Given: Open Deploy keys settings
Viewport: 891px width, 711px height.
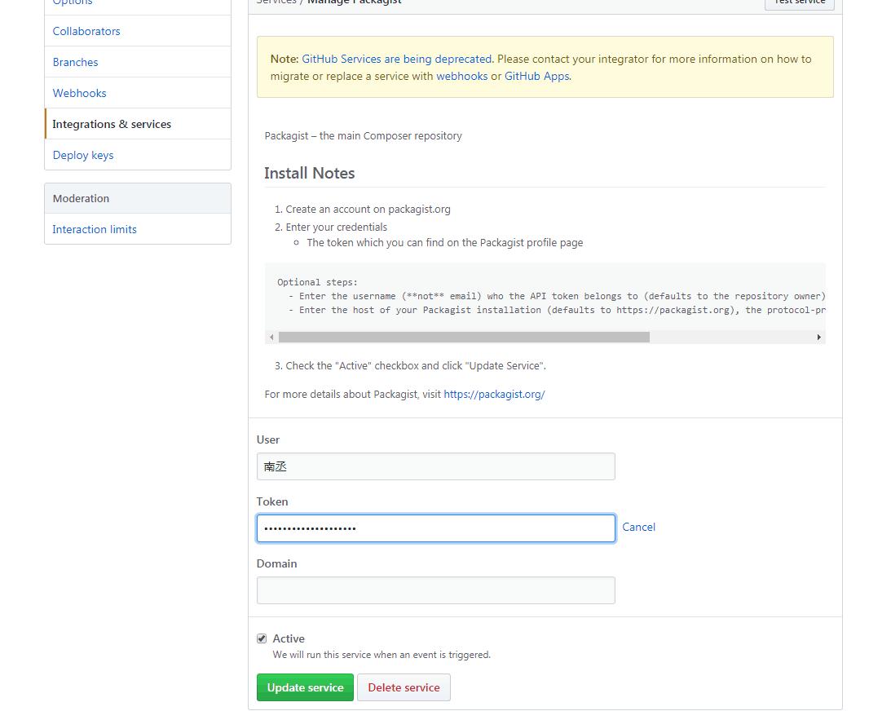Looking at the screenshot, I should click(83, 155).
